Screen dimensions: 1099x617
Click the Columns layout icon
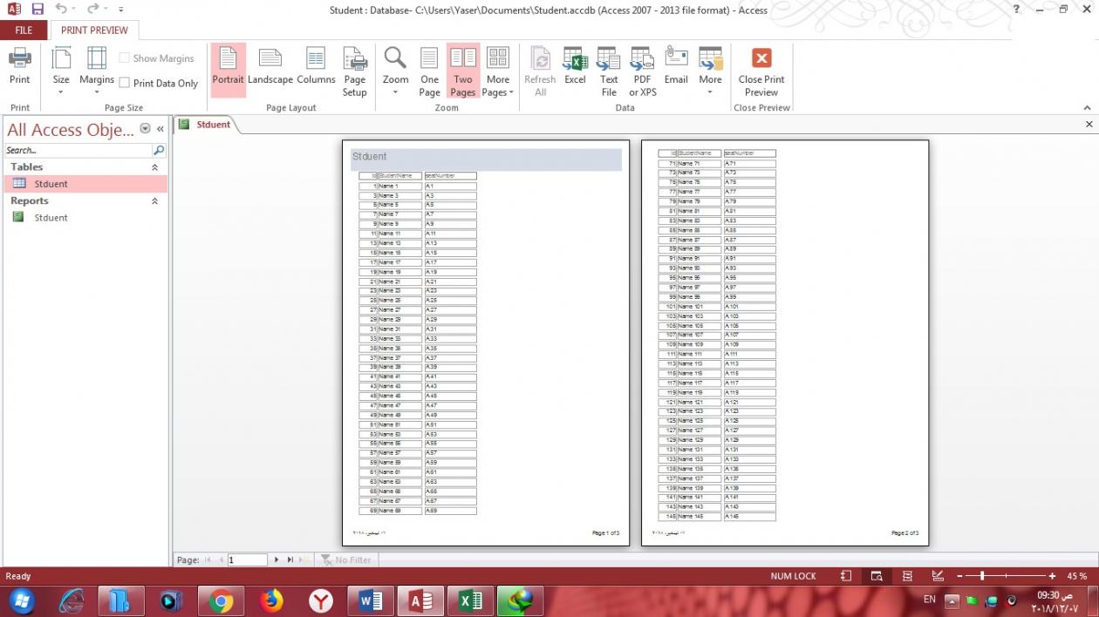click(x=316, y=67)
